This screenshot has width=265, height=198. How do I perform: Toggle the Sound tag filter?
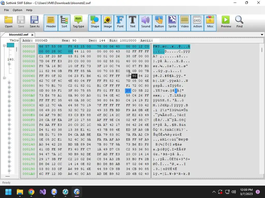coord(145,23)
